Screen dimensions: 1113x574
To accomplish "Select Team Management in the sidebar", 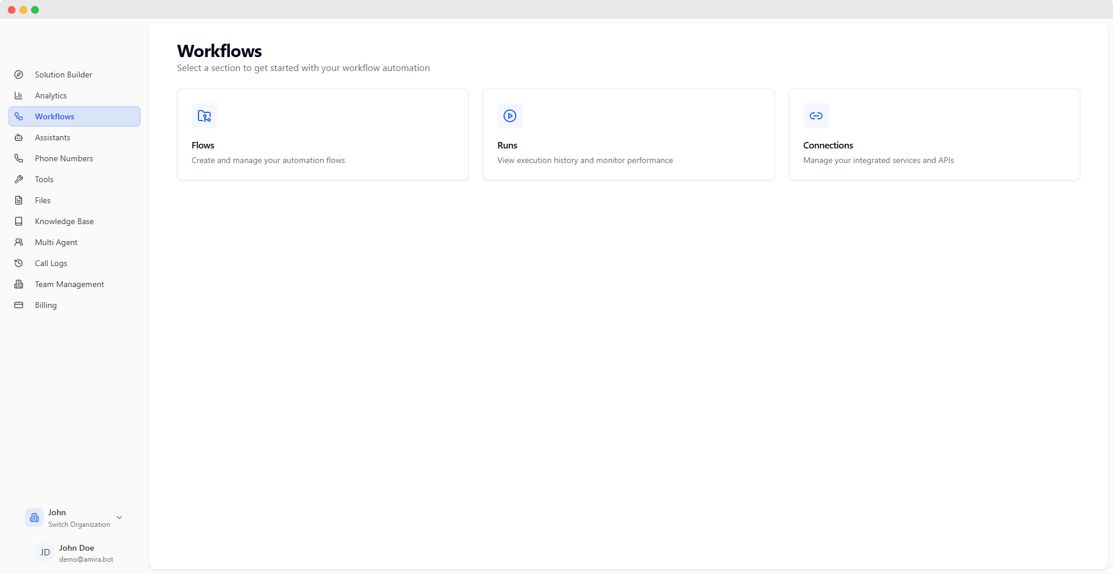I will [68, 284].
